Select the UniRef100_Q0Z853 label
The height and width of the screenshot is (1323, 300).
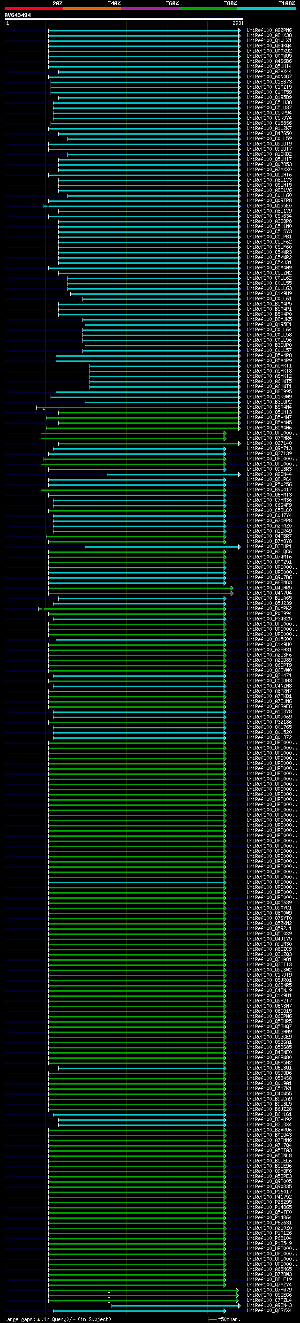coord(269,164)
